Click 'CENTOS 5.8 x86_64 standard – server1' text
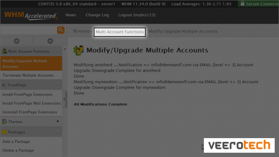 76,4
